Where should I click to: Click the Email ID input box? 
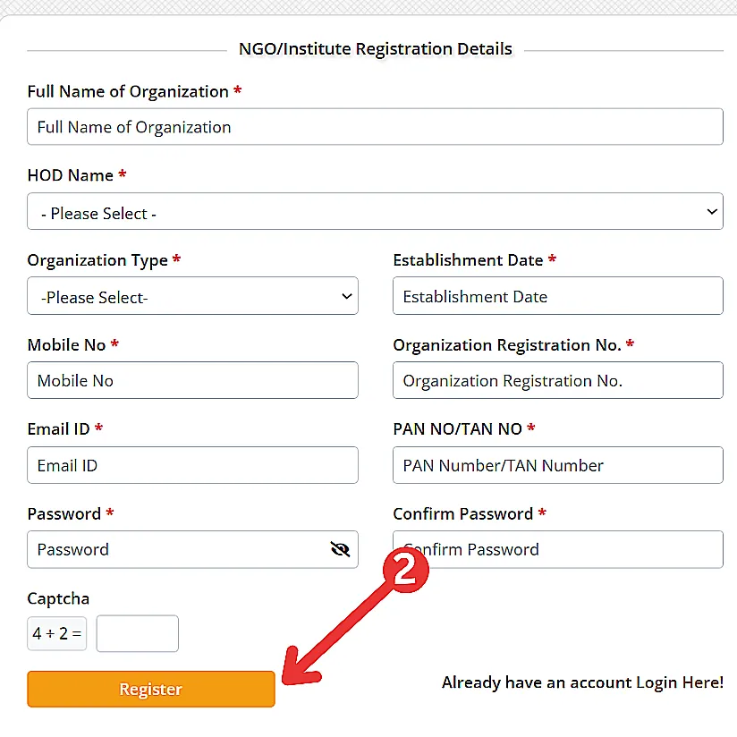click(192, 465)
